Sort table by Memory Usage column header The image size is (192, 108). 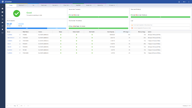[139, 32]
